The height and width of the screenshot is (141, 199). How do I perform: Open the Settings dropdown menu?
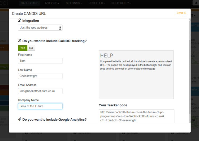click(x=73, y=3)
